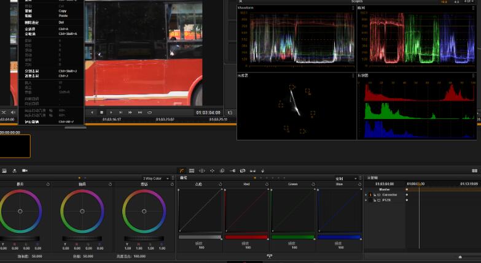Mute the viewer audio speaker icon
This screenshot has height=263, width=481.
pos(14,112)
